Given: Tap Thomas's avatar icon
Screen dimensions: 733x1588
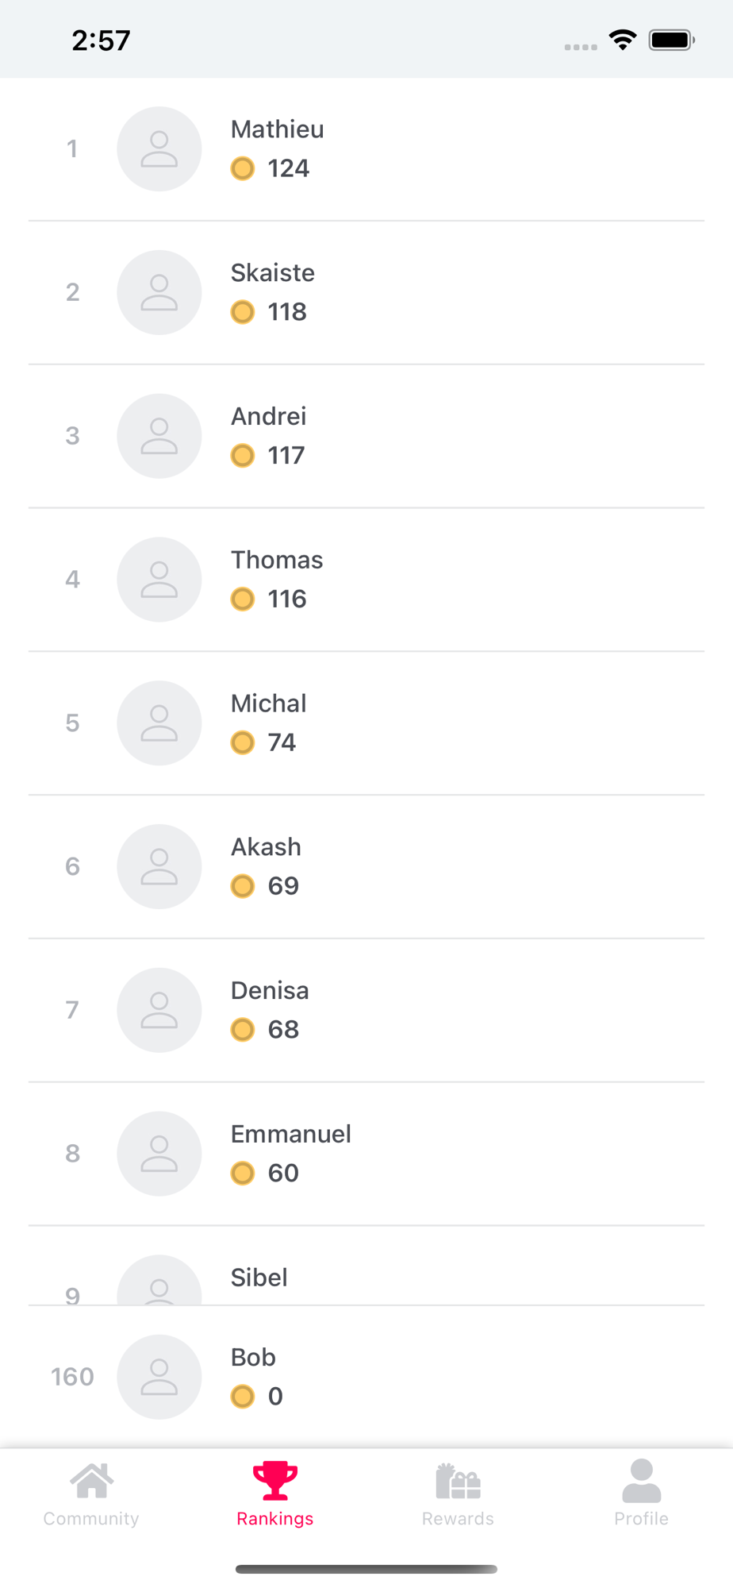Looking at the screenshot, I should [x=159, y=580].
